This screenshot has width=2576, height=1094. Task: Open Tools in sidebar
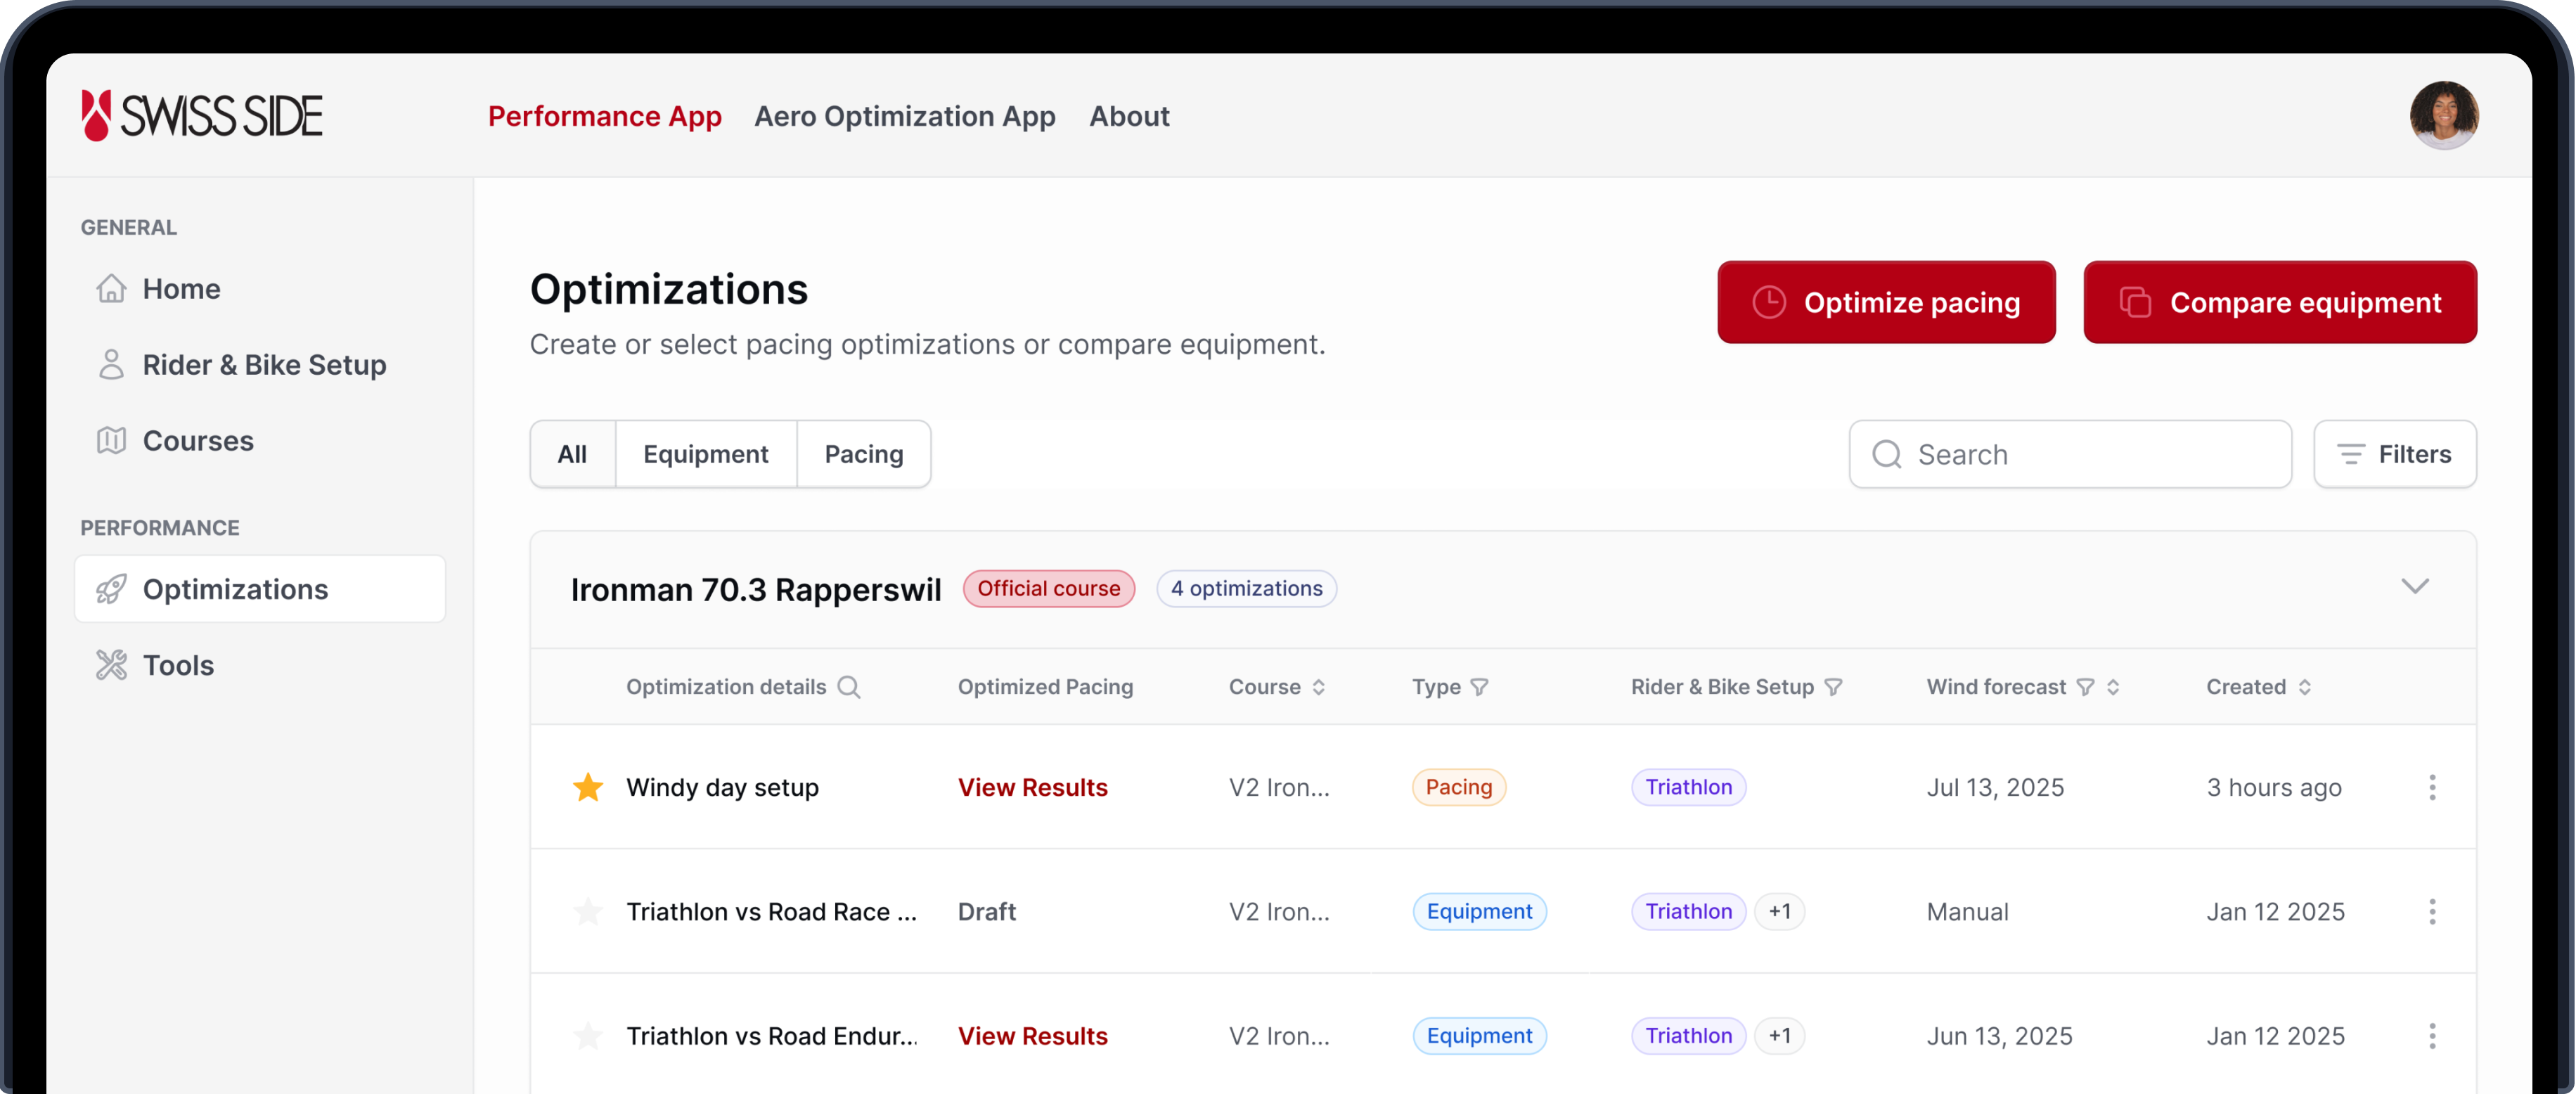pyautogui.click(x=260, y=665)
